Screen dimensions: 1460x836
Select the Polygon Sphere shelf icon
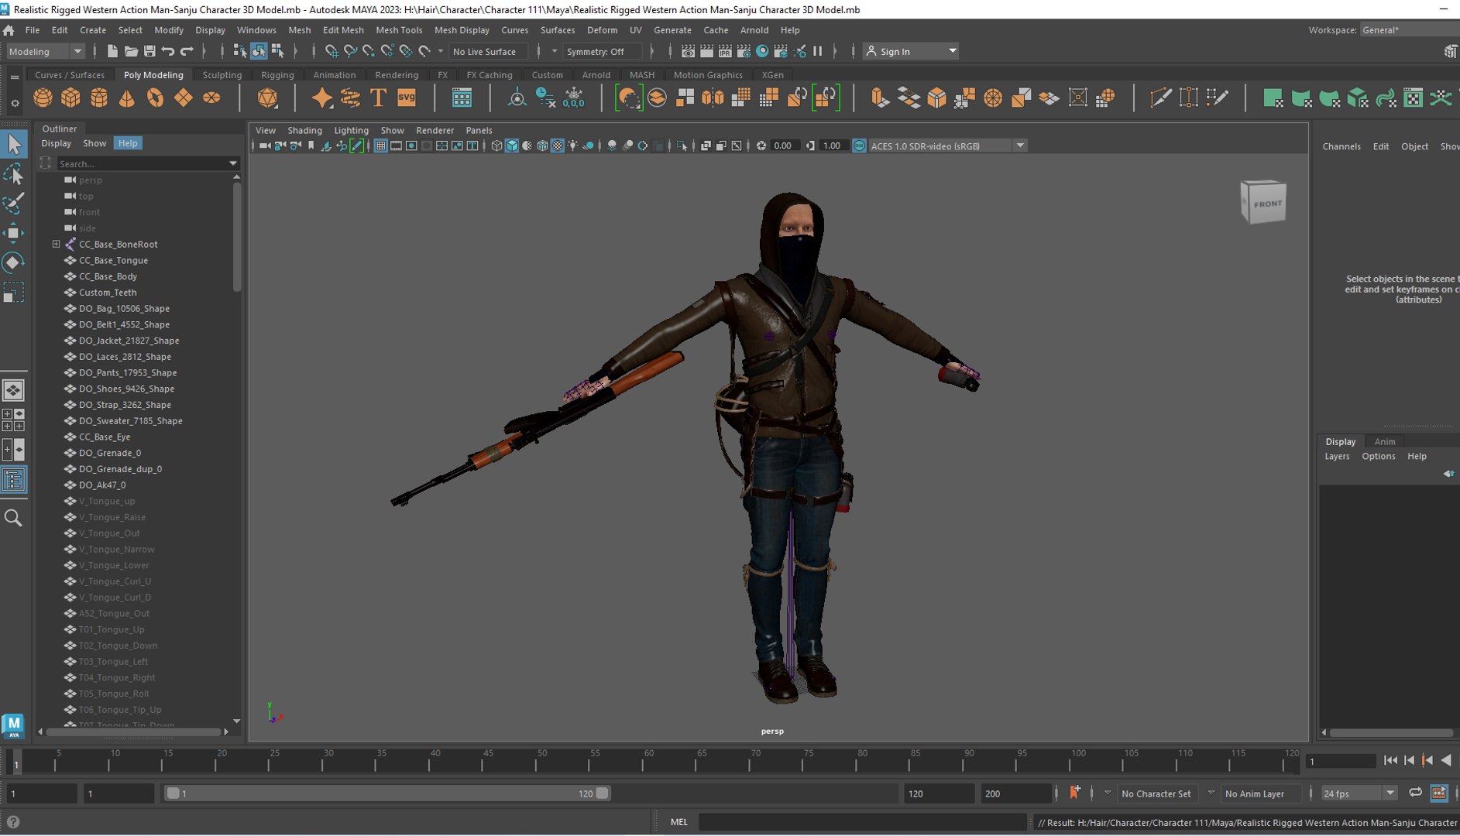click(x=43, y=98)
